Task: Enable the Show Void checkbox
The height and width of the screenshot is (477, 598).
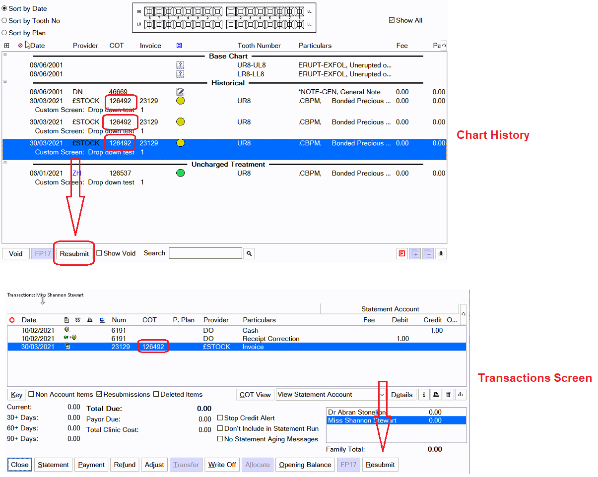Action: pos(99,253)
